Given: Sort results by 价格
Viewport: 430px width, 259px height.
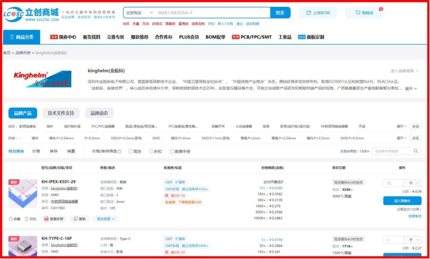Looking at the screenshot, I should coord(36,151).
